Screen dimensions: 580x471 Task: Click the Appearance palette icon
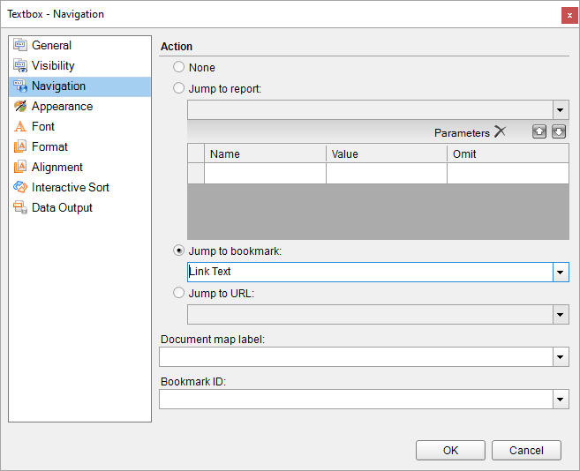(x=20, y=106)
